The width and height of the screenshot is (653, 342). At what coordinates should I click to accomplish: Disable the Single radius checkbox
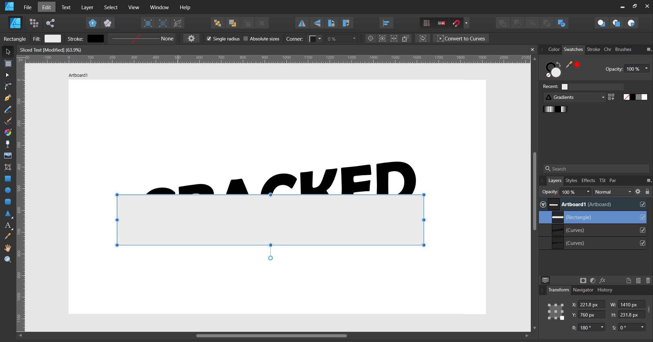[209, 39]
